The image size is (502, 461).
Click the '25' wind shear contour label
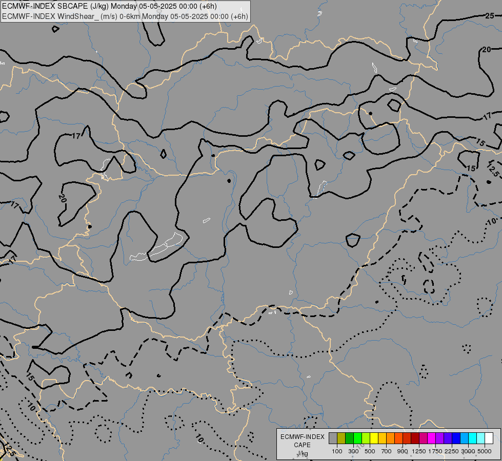tap(490, 16)
